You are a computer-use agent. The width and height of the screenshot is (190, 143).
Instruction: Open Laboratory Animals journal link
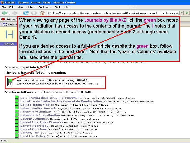pyautogui.click(x=36, y=112)
